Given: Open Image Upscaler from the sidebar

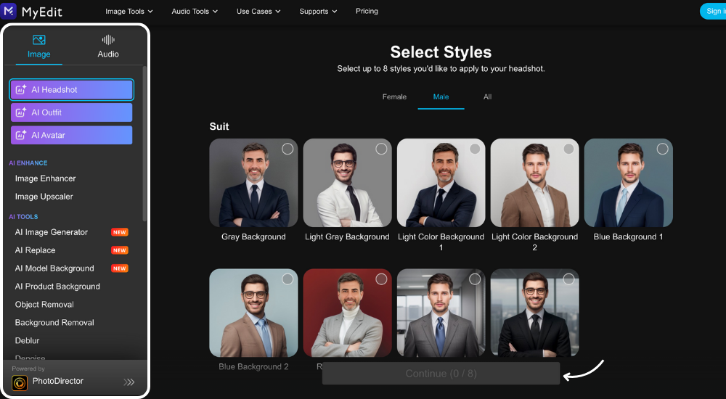Looking at the screenshot, I should click(x=44, y=197).
